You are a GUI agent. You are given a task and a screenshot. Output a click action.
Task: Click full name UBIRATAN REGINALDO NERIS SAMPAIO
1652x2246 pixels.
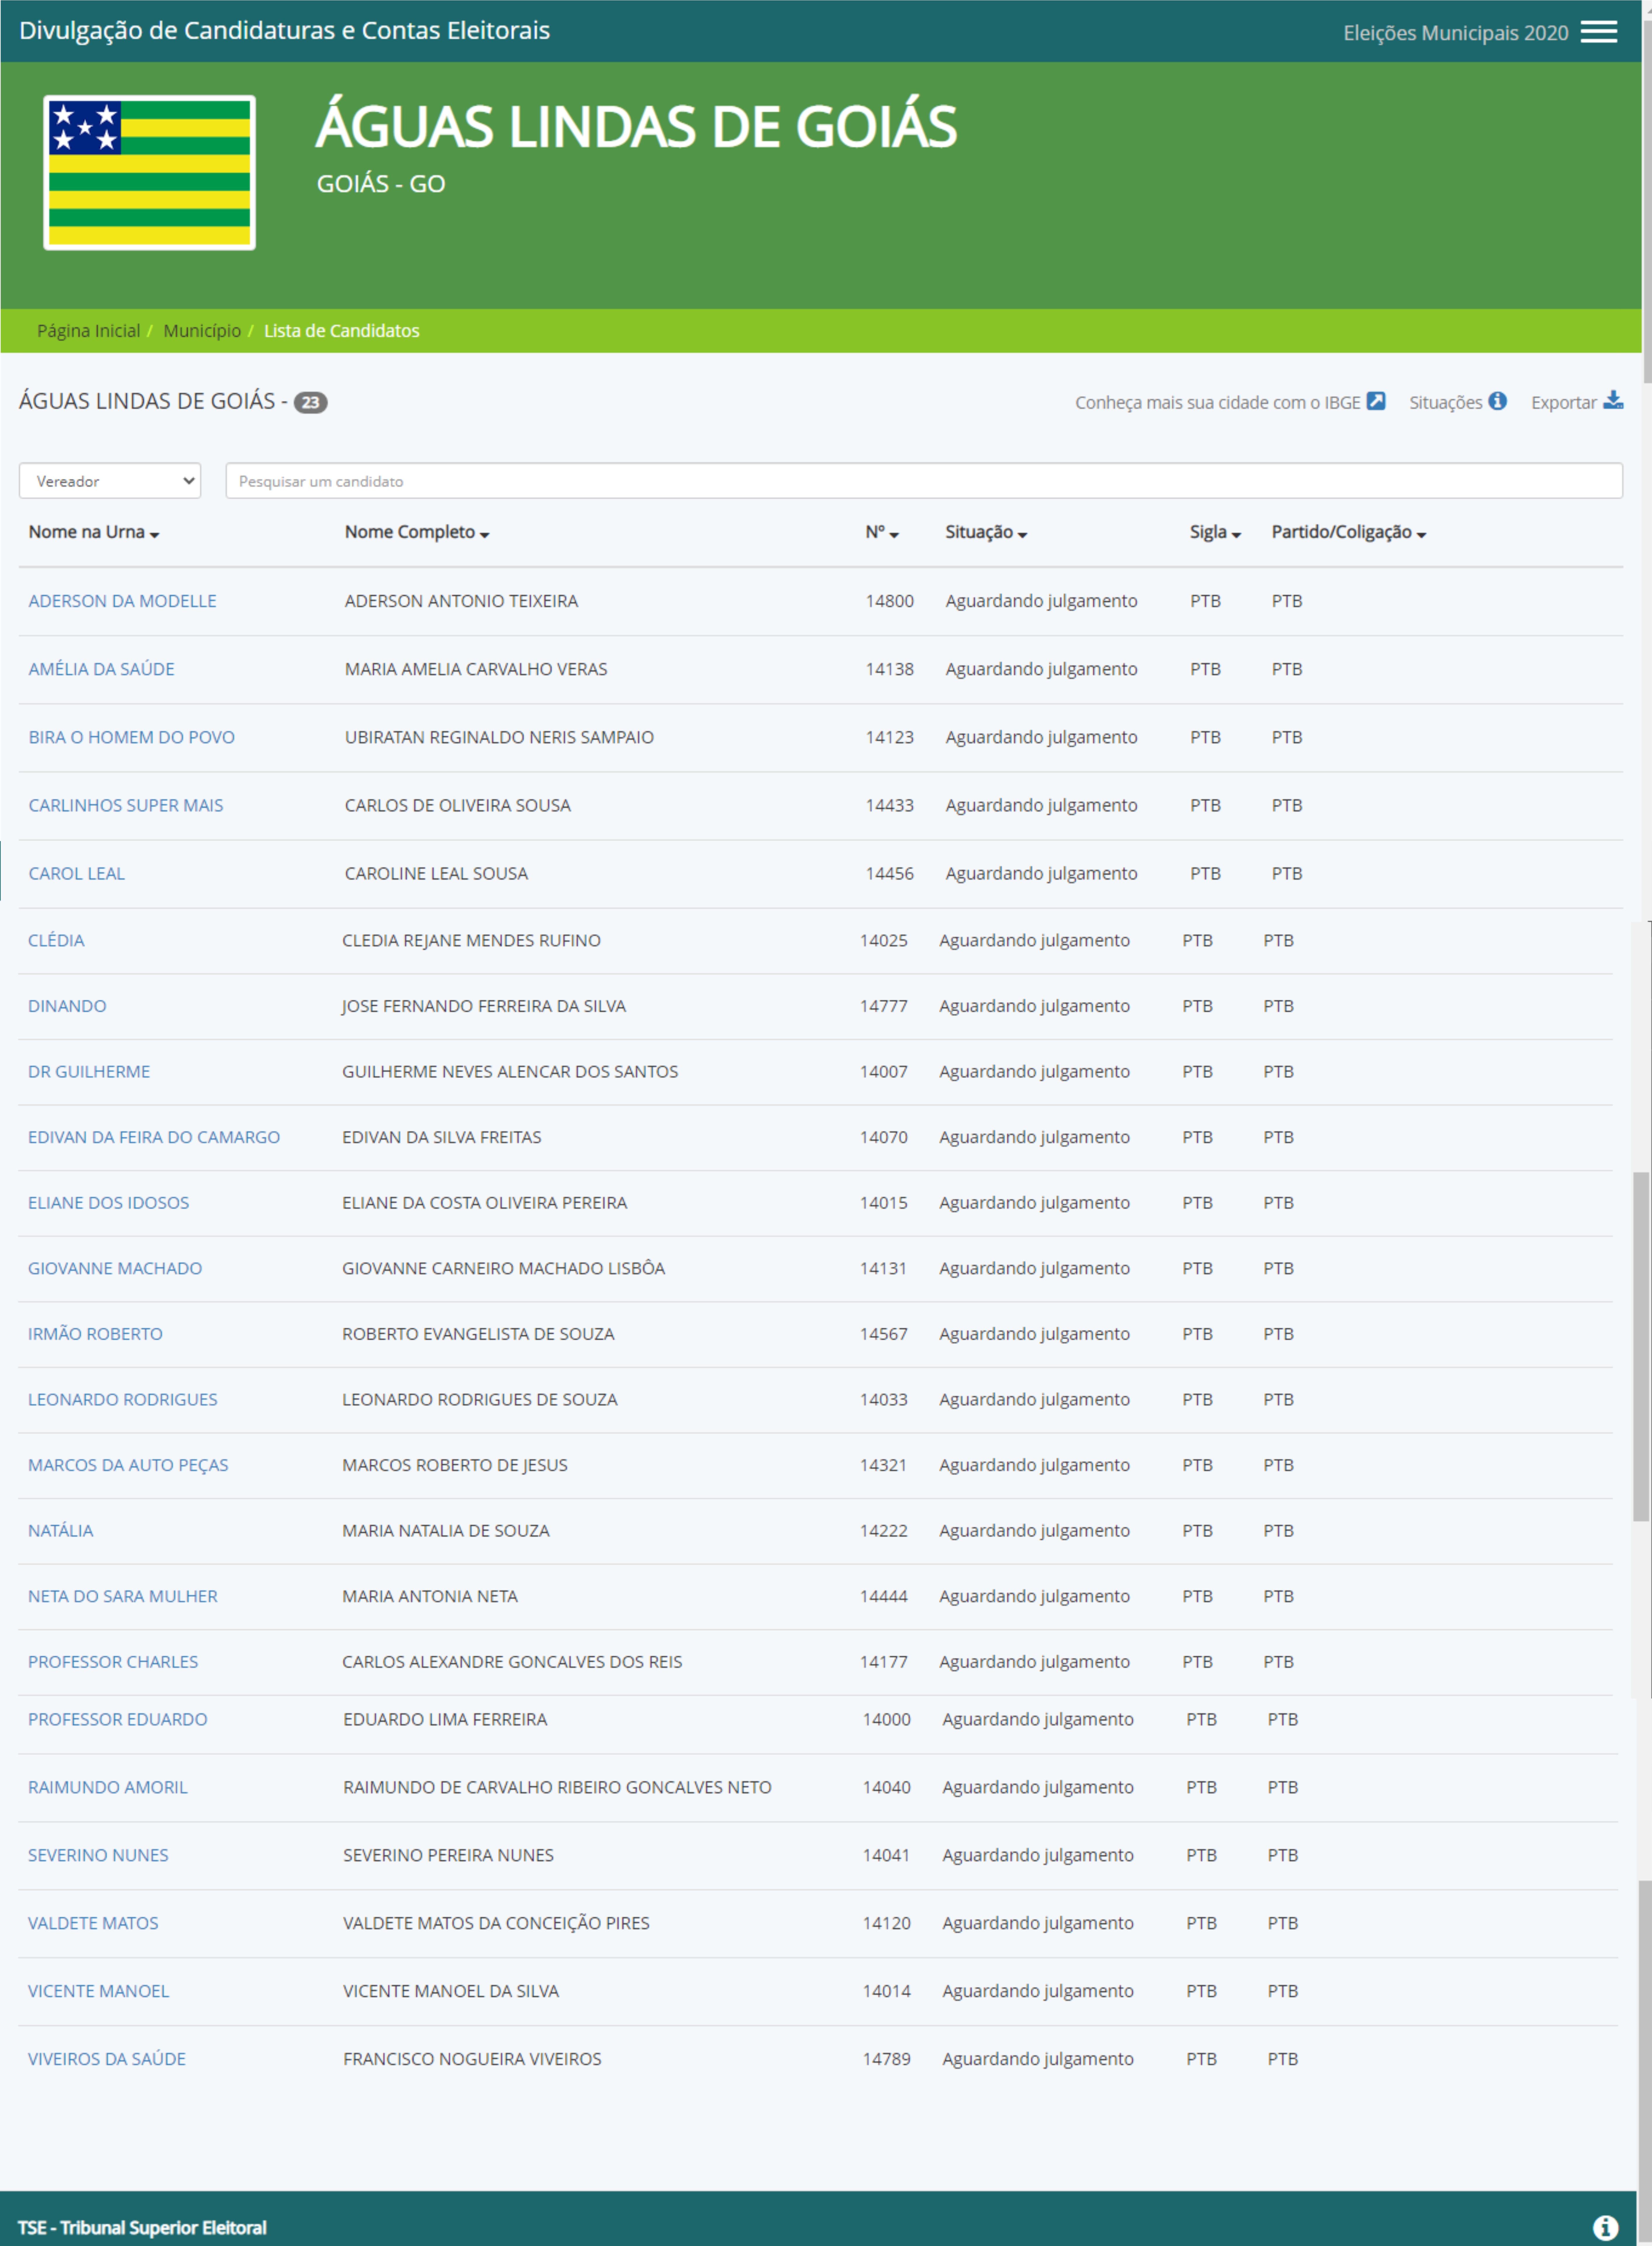(499, 737)
